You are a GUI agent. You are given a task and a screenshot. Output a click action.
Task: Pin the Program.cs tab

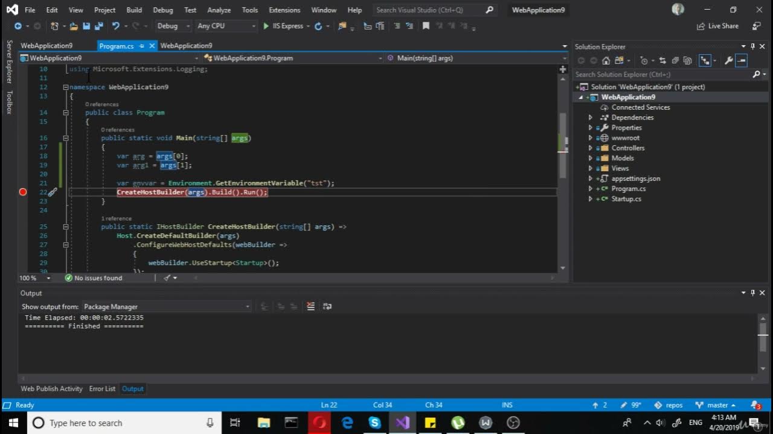142,46
